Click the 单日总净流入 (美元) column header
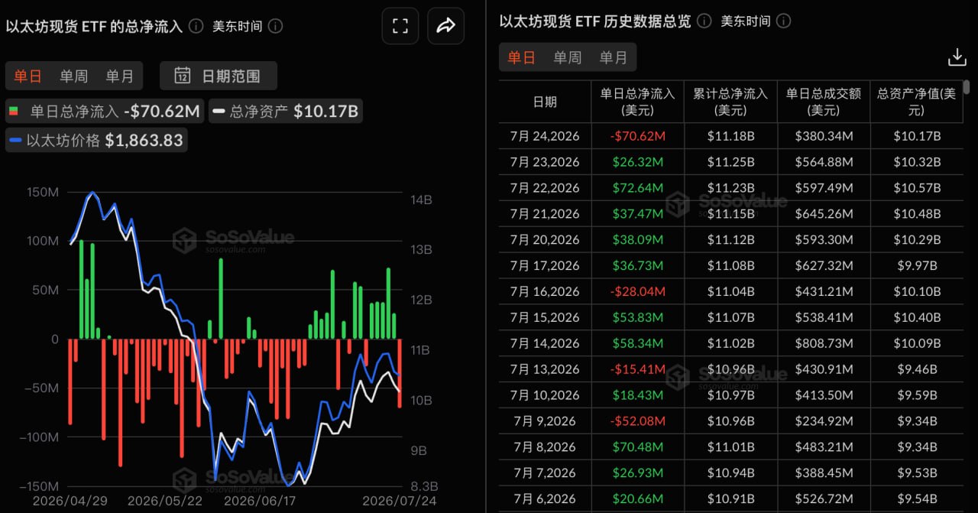Viewport: 978px width, 513px height. 638,102
